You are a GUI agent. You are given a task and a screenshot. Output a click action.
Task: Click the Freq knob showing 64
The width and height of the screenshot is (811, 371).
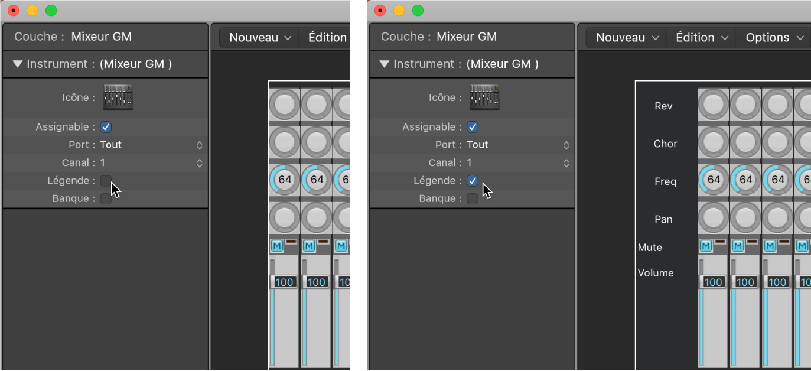click(713, 180)
